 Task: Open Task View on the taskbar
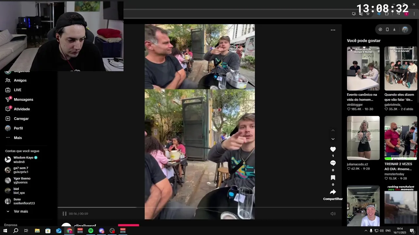pyautogui.click(x=26, y=231)
